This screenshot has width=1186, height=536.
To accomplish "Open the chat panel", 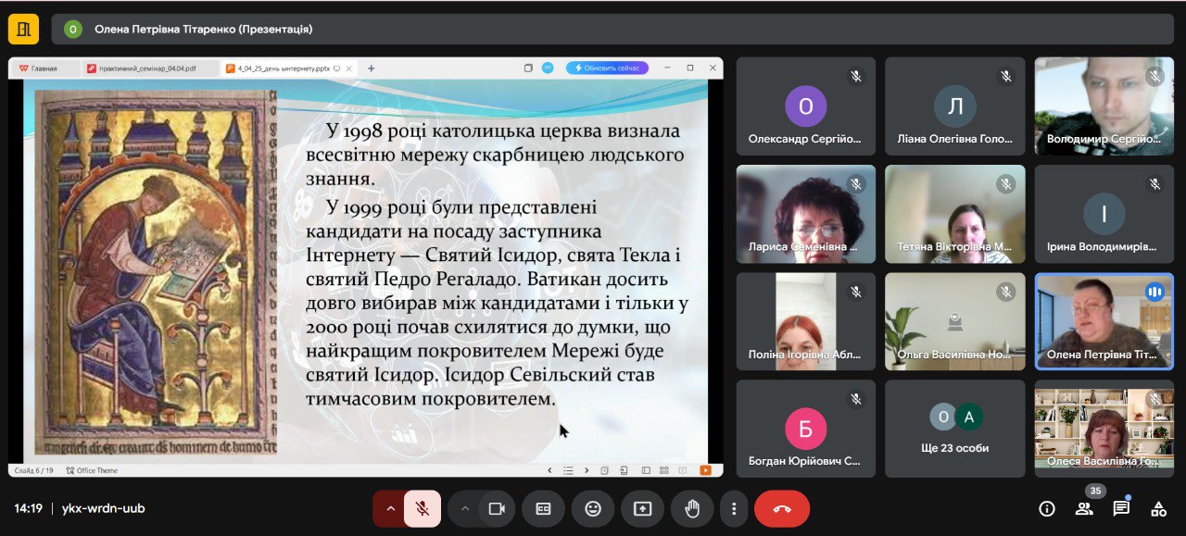I will click(x=1121, y=508).
